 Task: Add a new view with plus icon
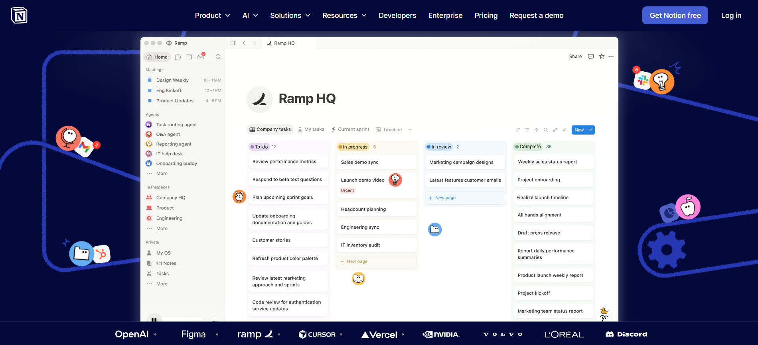pos(410,129)
